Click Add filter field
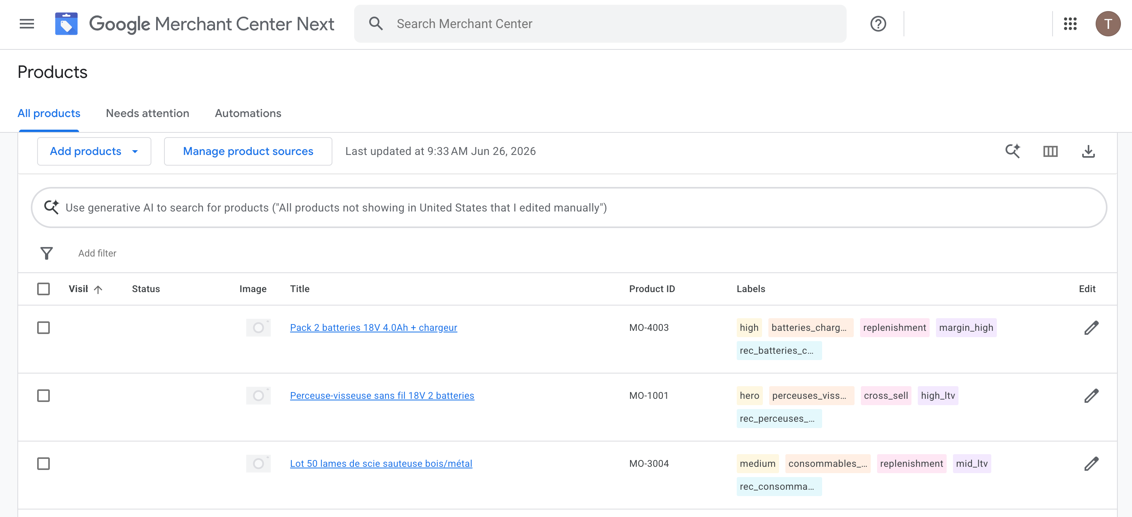Screen dimensions: 1132x517 click(97, 253)
